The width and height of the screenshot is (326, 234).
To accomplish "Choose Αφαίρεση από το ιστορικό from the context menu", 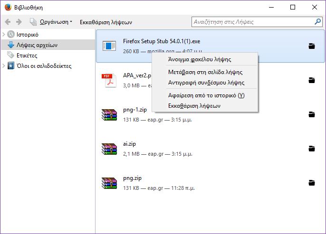I will point(205,95).
